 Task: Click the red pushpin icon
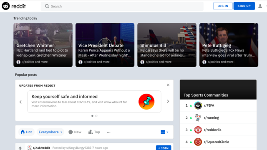[146, 102]
